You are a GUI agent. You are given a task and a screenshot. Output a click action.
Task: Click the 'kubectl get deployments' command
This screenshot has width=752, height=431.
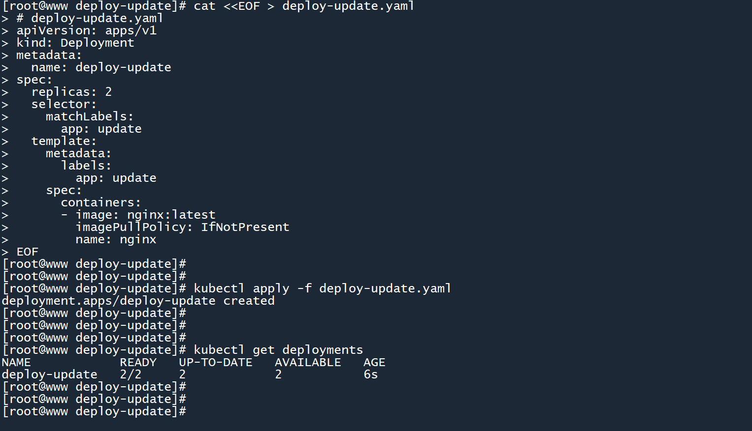(x=278, y=350)
